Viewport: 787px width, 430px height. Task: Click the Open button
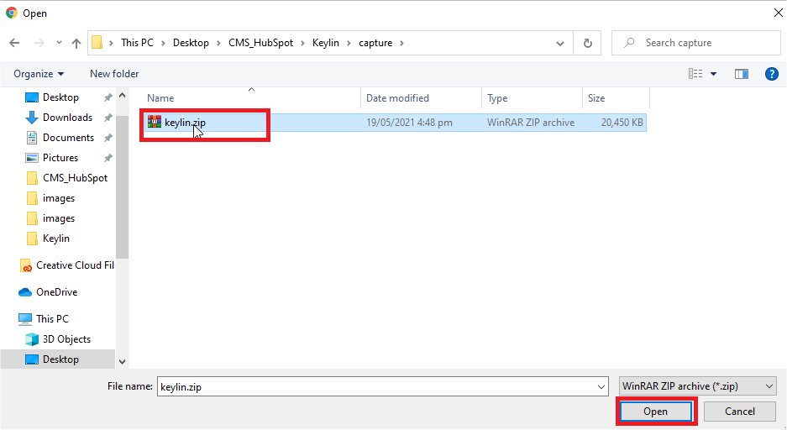point(655,412)
